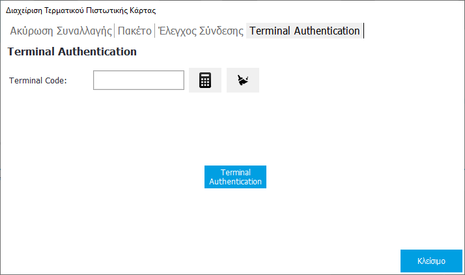Select the Terminal Authentication tab
Image resolution: width=465 pixels, height=275 pixels.
(x=304, y=31)
